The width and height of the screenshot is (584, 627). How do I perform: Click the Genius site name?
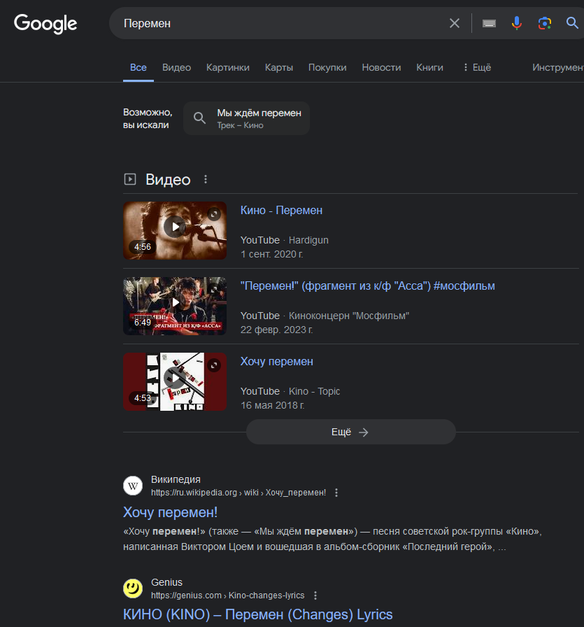[x=166, y=582]
